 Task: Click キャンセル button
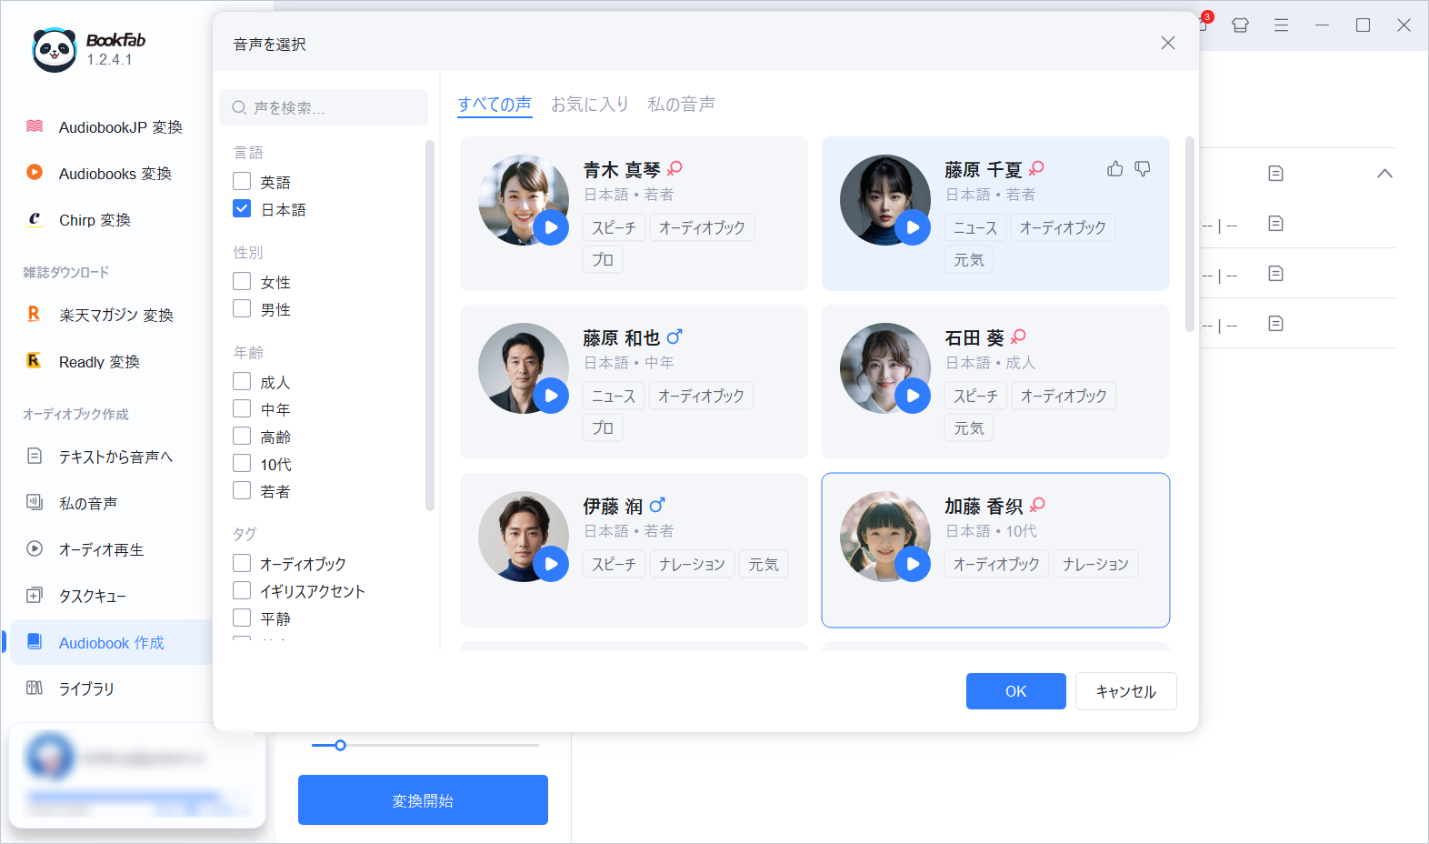[x=1126, y=691]
